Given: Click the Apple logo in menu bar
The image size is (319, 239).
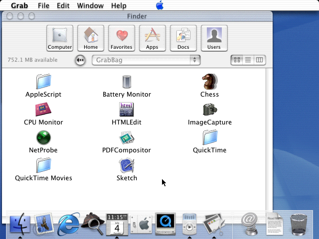Looking at the screenshot, I should tap(159, 5).
